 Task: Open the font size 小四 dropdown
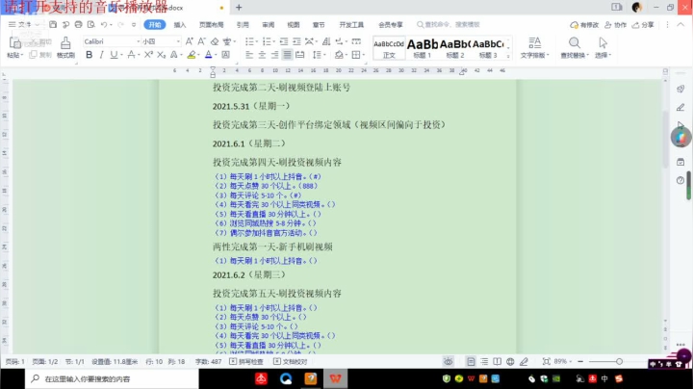(x=178, y=41)
